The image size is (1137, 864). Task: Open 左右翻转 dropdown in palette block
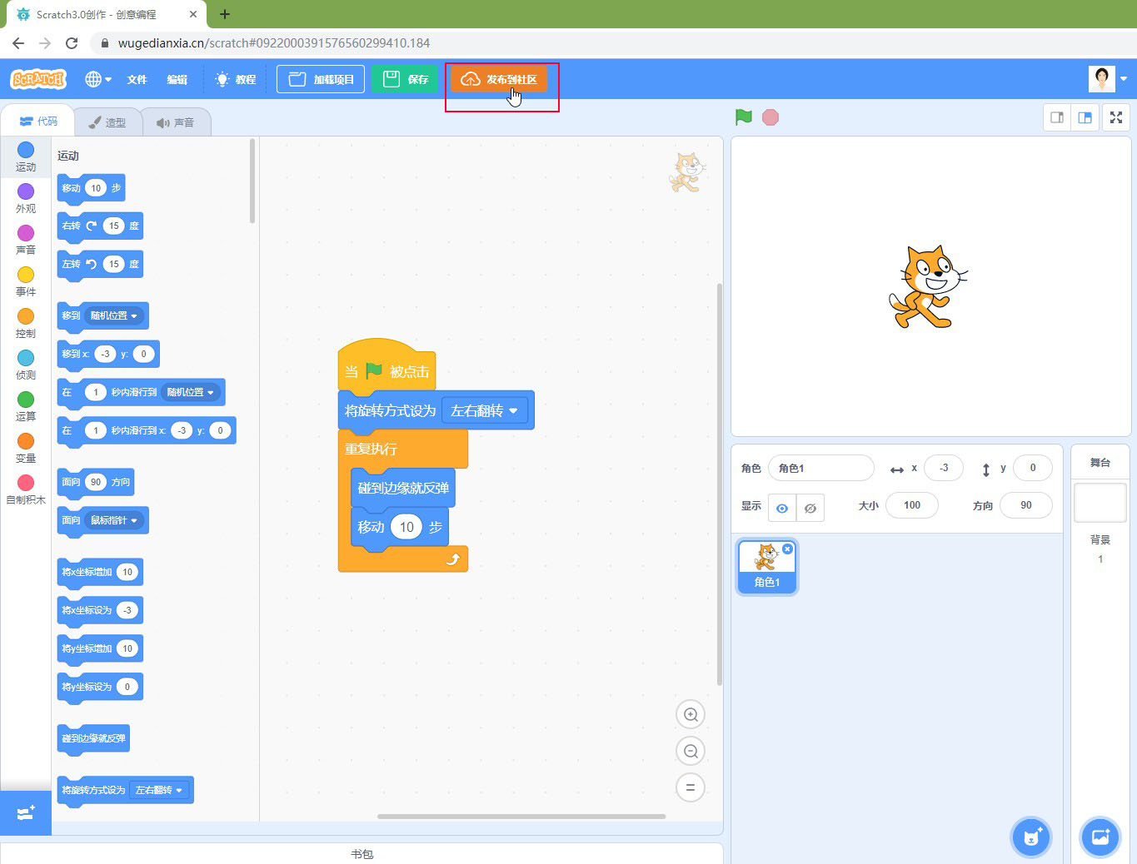click(x=159, y=790)
